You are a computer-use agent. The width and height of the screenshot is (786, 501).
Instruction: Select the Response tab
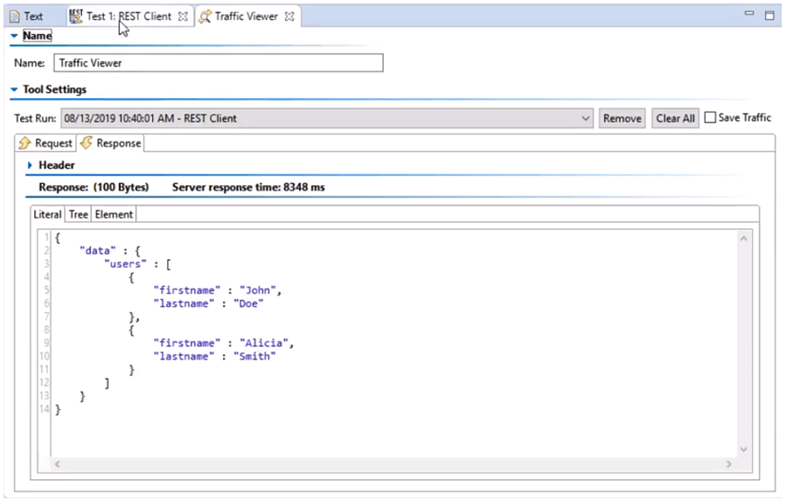point(111,143)
